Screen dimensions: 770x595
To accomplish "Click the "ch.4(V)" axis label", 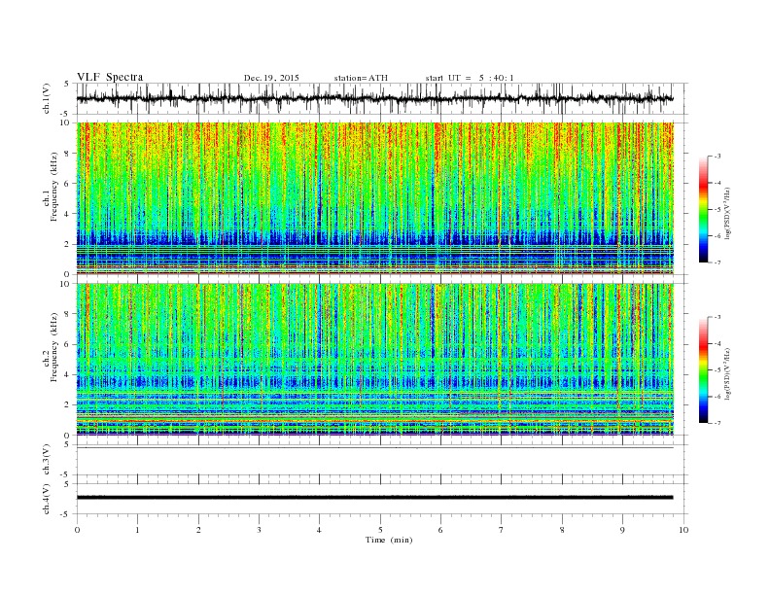I will click(x=47, y=500).
